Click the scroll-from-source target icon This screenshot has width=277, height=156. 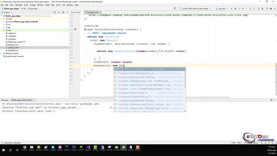(x=55, y=13)
